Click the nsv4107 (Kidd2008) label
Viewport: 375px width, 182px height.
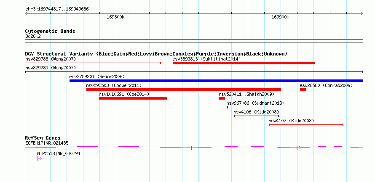(291, 121)
